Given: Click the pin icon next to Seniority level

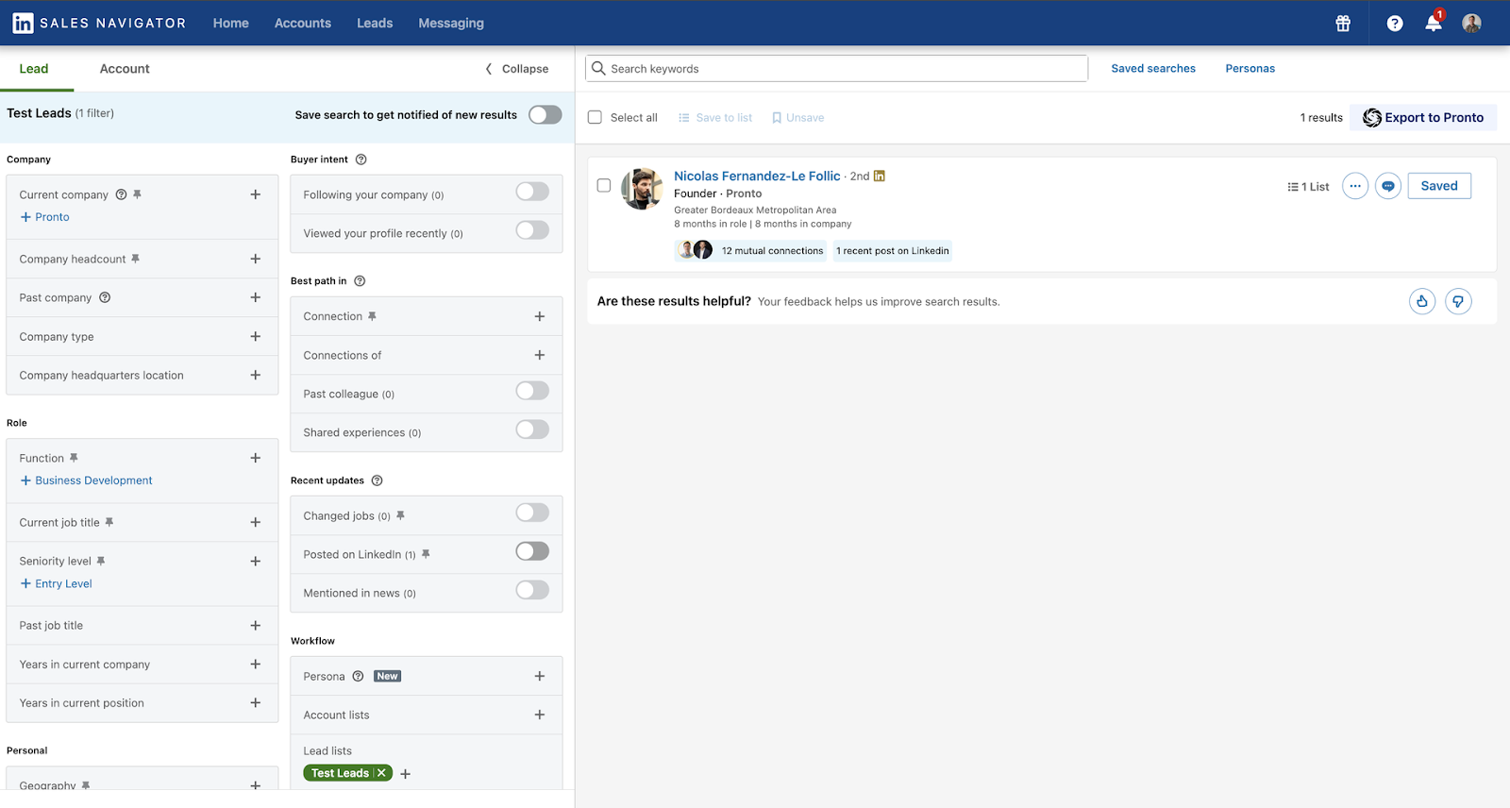Looking at the screenshot, I should [101, 561].
